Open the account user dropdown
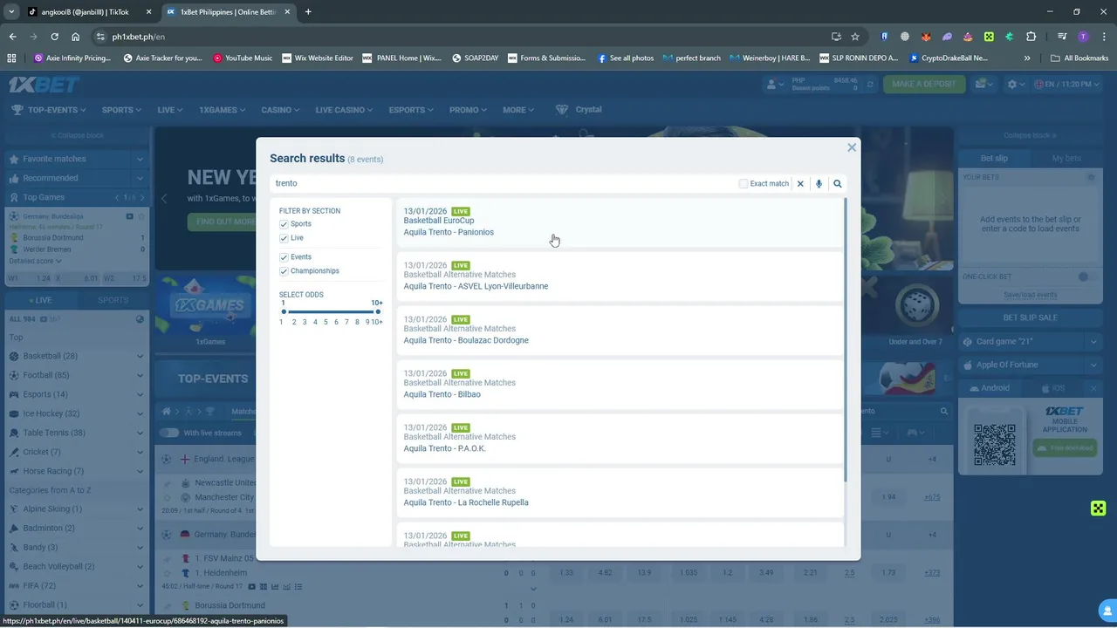 point(774,84)
